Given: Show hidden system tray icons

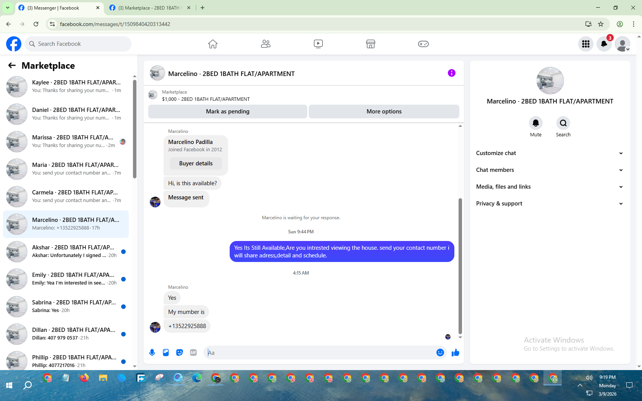Looking at the screenshot, I should coord(580,385).
